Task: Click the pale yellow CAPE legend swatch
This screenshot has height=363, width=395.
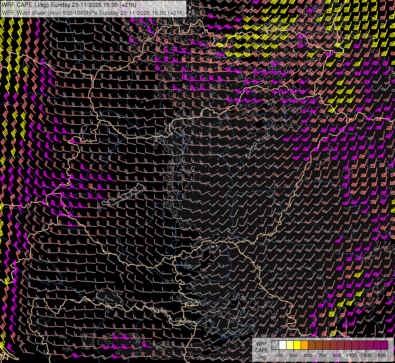Action: pyautogui.click(x=290, y=345)
